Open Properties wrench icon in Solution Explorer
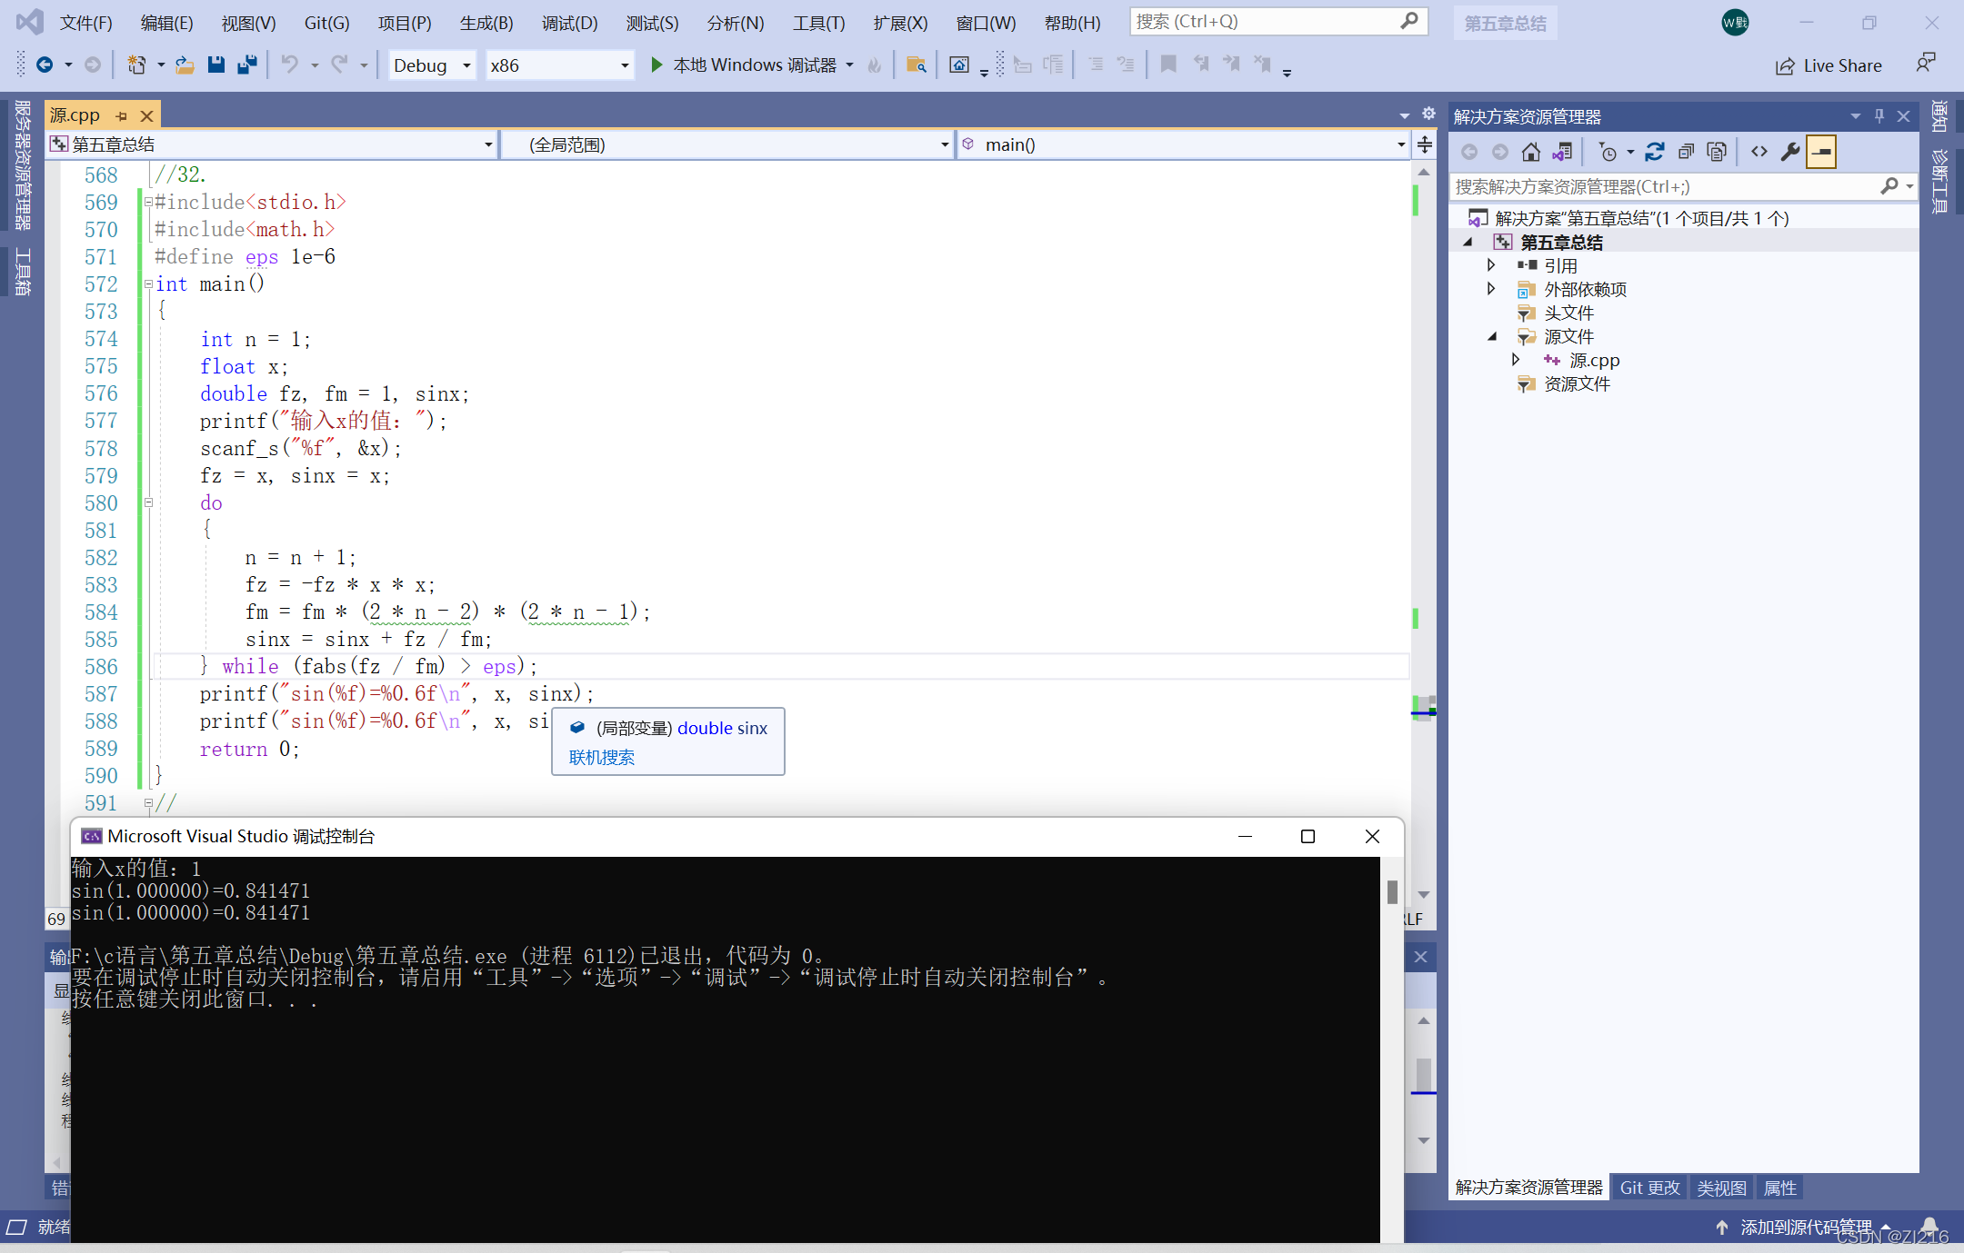Image resolution: width=1964 pixels, height=1253 pixels. point(1790,152)
